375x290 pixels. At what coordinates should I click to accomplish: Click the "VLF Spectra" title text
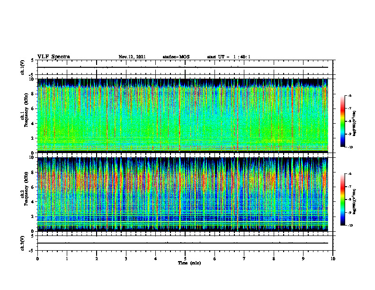point(54,57)
